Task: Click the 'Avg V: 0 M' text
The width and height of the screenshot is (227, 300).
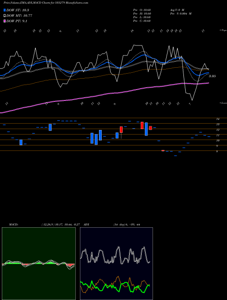Action: (177, 10)
